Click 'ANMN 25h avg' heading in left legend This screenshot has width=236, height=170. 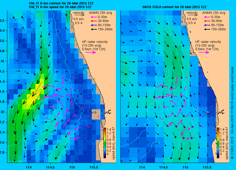click(x=100, y=13)
